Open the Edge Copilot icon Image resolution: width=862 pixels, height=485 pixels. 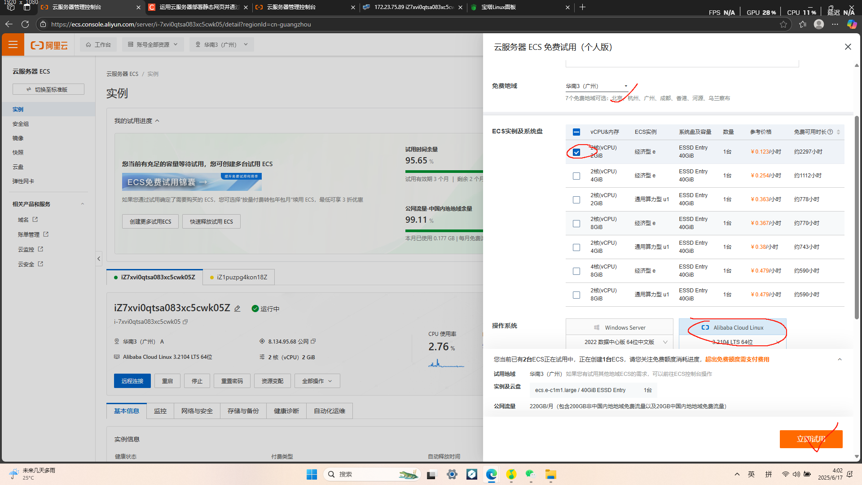click(852, 24)
